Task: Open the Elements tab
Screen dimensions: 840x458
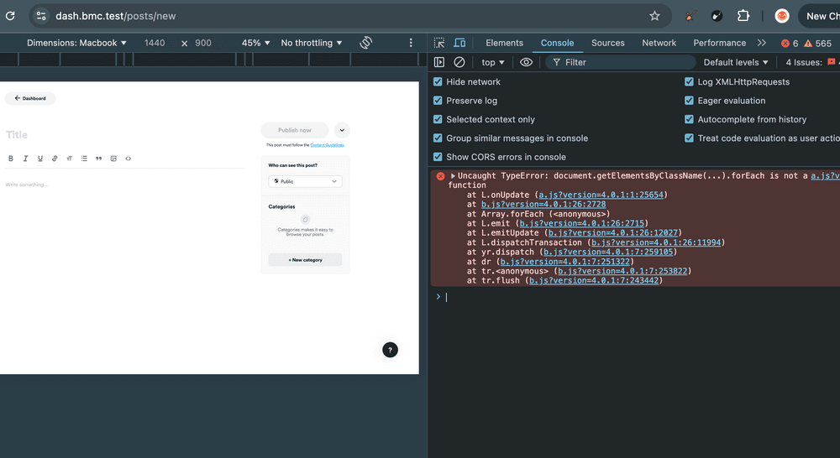Action: point(504,43)
